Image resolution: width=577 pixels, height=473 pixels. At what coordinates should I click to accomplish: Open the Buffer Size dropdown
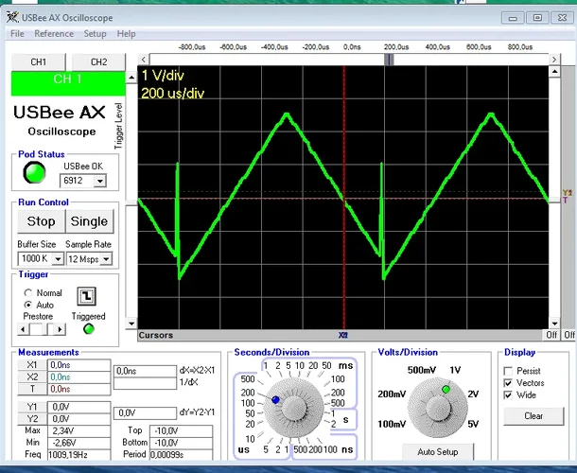pos(58,258)
